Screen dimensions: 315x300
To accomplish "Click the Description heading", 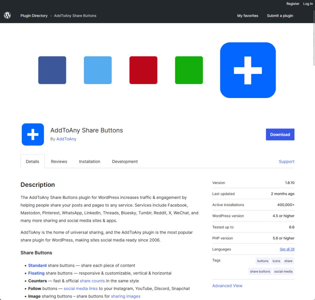I will [x=38, y=184].
